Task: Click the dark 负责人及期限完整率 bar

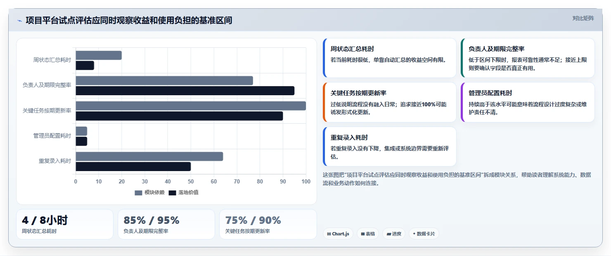Action: pyautogui.click(x=185, y=91)
